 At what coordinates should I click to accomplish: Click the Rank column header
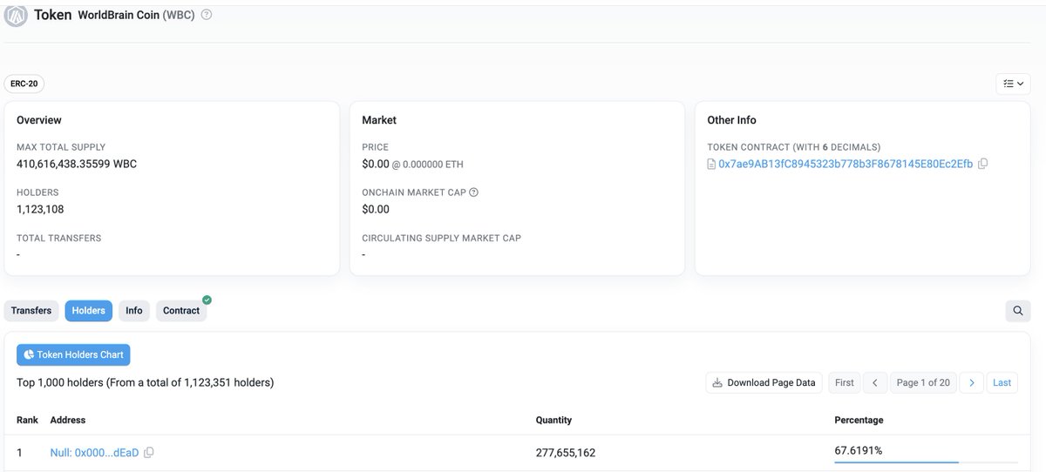click(27, 420)
